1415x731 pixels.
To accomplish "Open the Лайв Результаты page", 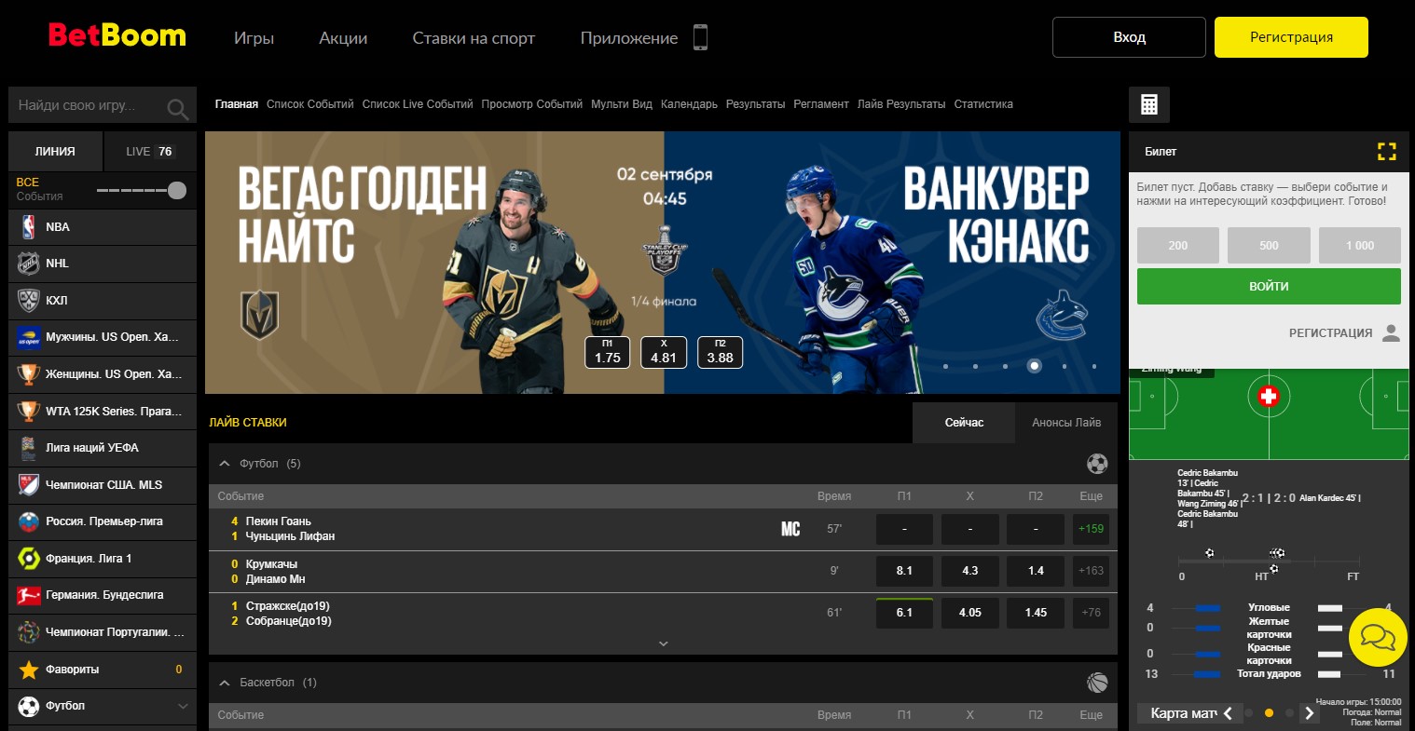I will point(901,104).
